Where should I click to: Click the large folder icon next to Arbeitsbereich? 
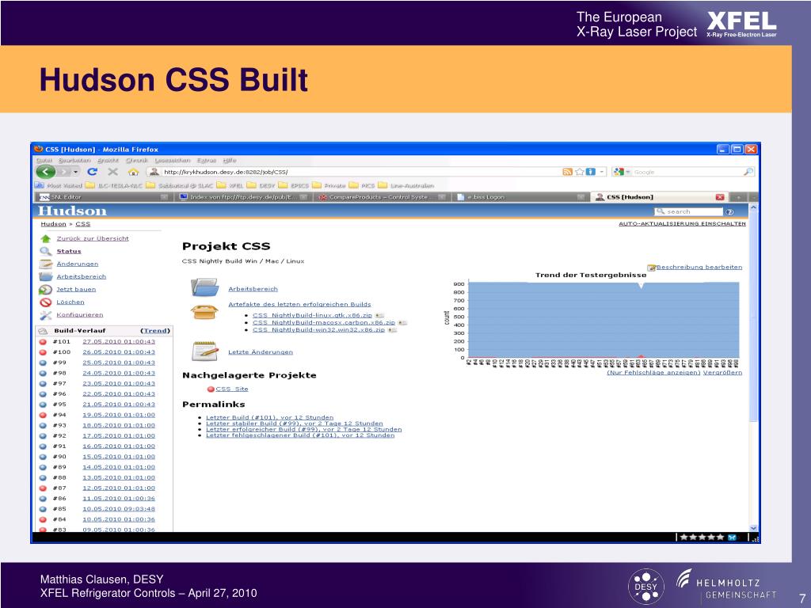(x=205, y=287)
